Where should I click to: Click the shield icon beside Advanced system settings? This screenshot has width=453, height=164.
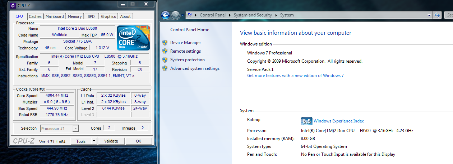(165, 68)
